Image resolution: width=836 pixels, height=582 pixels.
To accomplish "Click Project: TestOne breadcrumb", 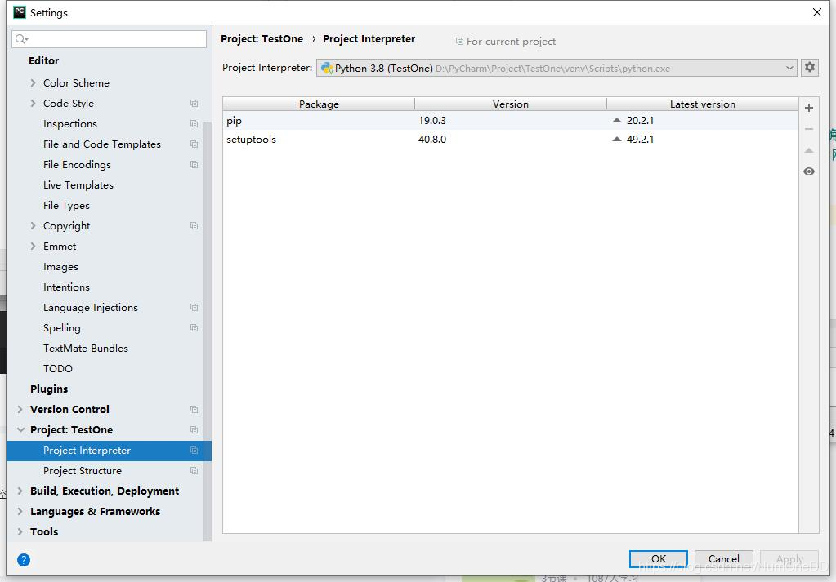I will click(262, 39).
